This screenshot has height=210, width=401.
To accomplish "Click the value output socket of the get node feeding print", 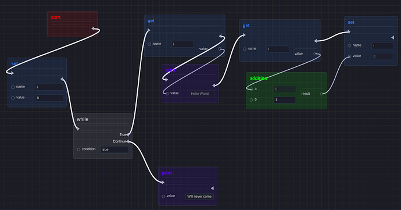I will (220, 49).
